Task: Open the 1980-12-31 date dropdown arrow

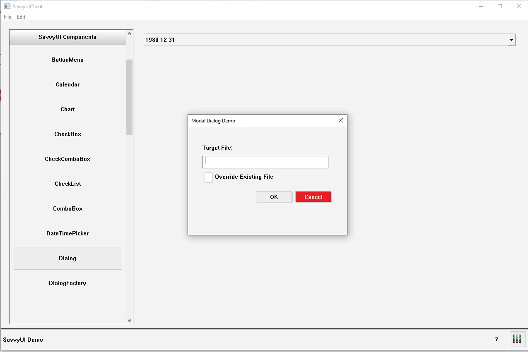Action: [511, 40]
